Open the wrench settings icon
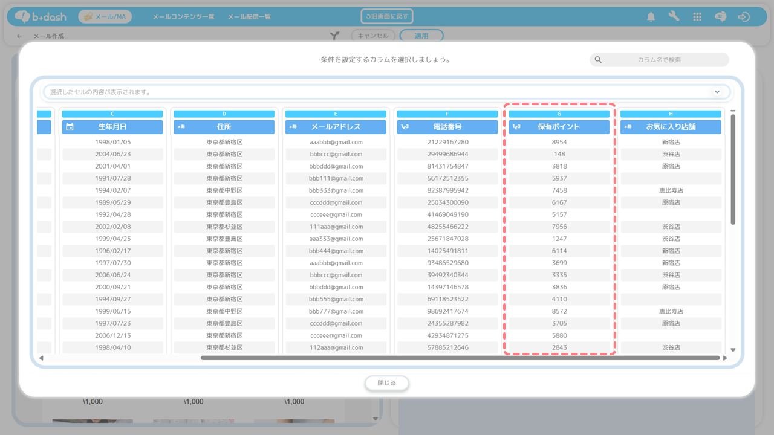The height and width of the screenshot is (435, 774). pyautogui.click(x=674, y=17)
